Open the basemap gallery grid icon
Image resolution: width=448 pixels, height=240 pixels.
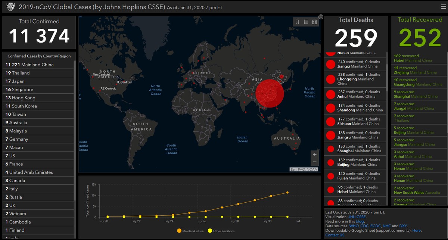(314, 22)
